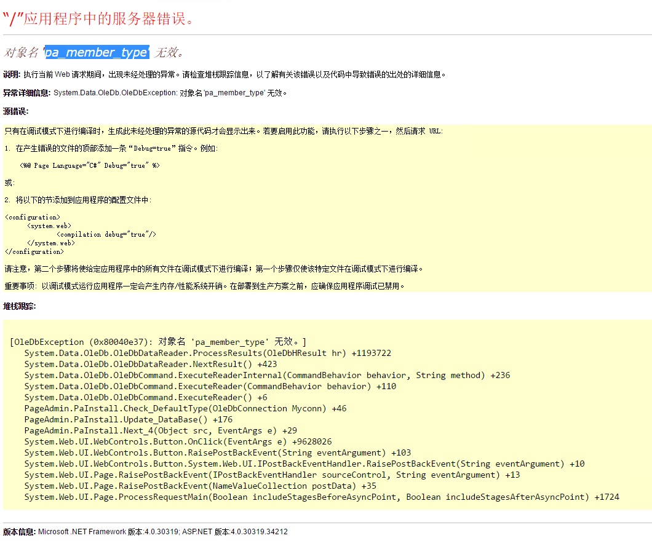Click the '堆栈跟踪:' section label
The height and width of the screenshot is (549, 652).
(x=19, y=306)
